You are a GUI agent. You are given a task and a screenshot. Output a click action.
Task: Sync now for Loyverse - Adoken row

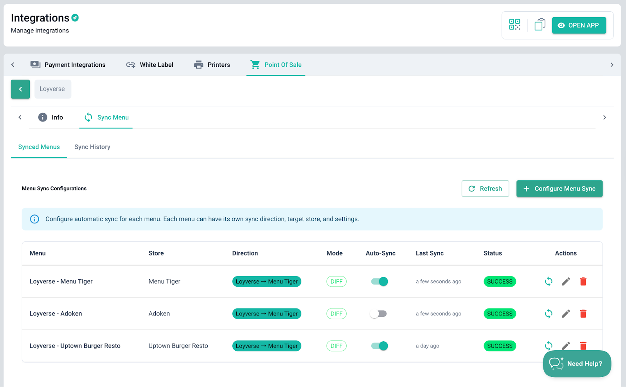click(549, 314)
